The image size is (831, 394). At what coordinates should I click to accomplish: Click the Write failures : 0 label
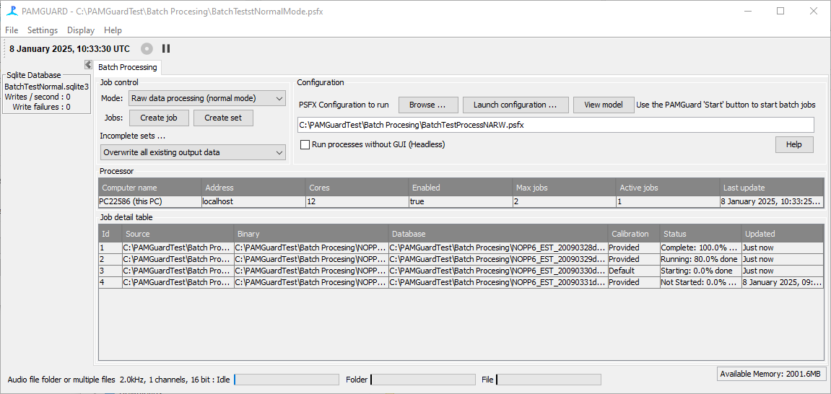(x=42, y=107)
